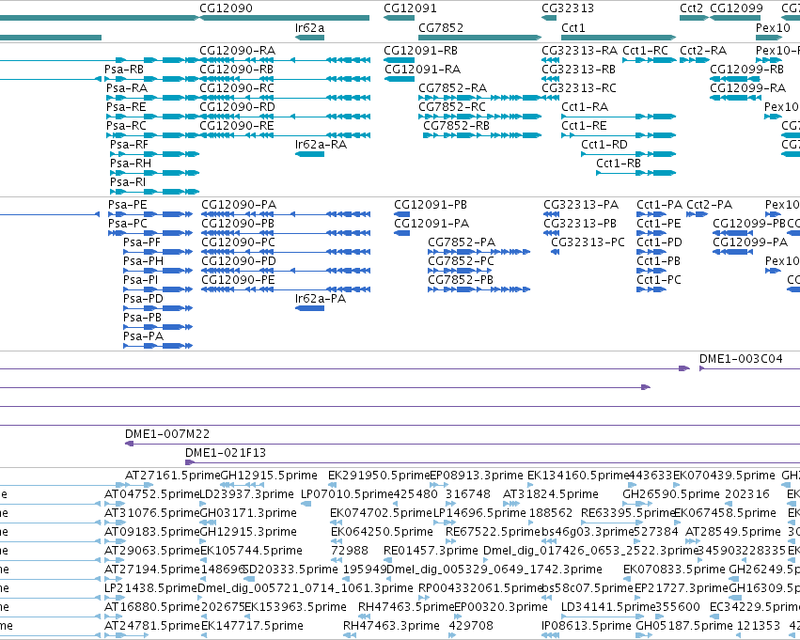Click the RH47463.3prime EST label
Image resolution: width=800 pixels, height=640 pixels.
391,626
